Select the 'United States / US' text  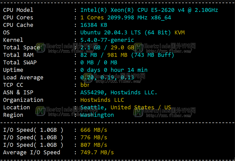pos(141,108)
